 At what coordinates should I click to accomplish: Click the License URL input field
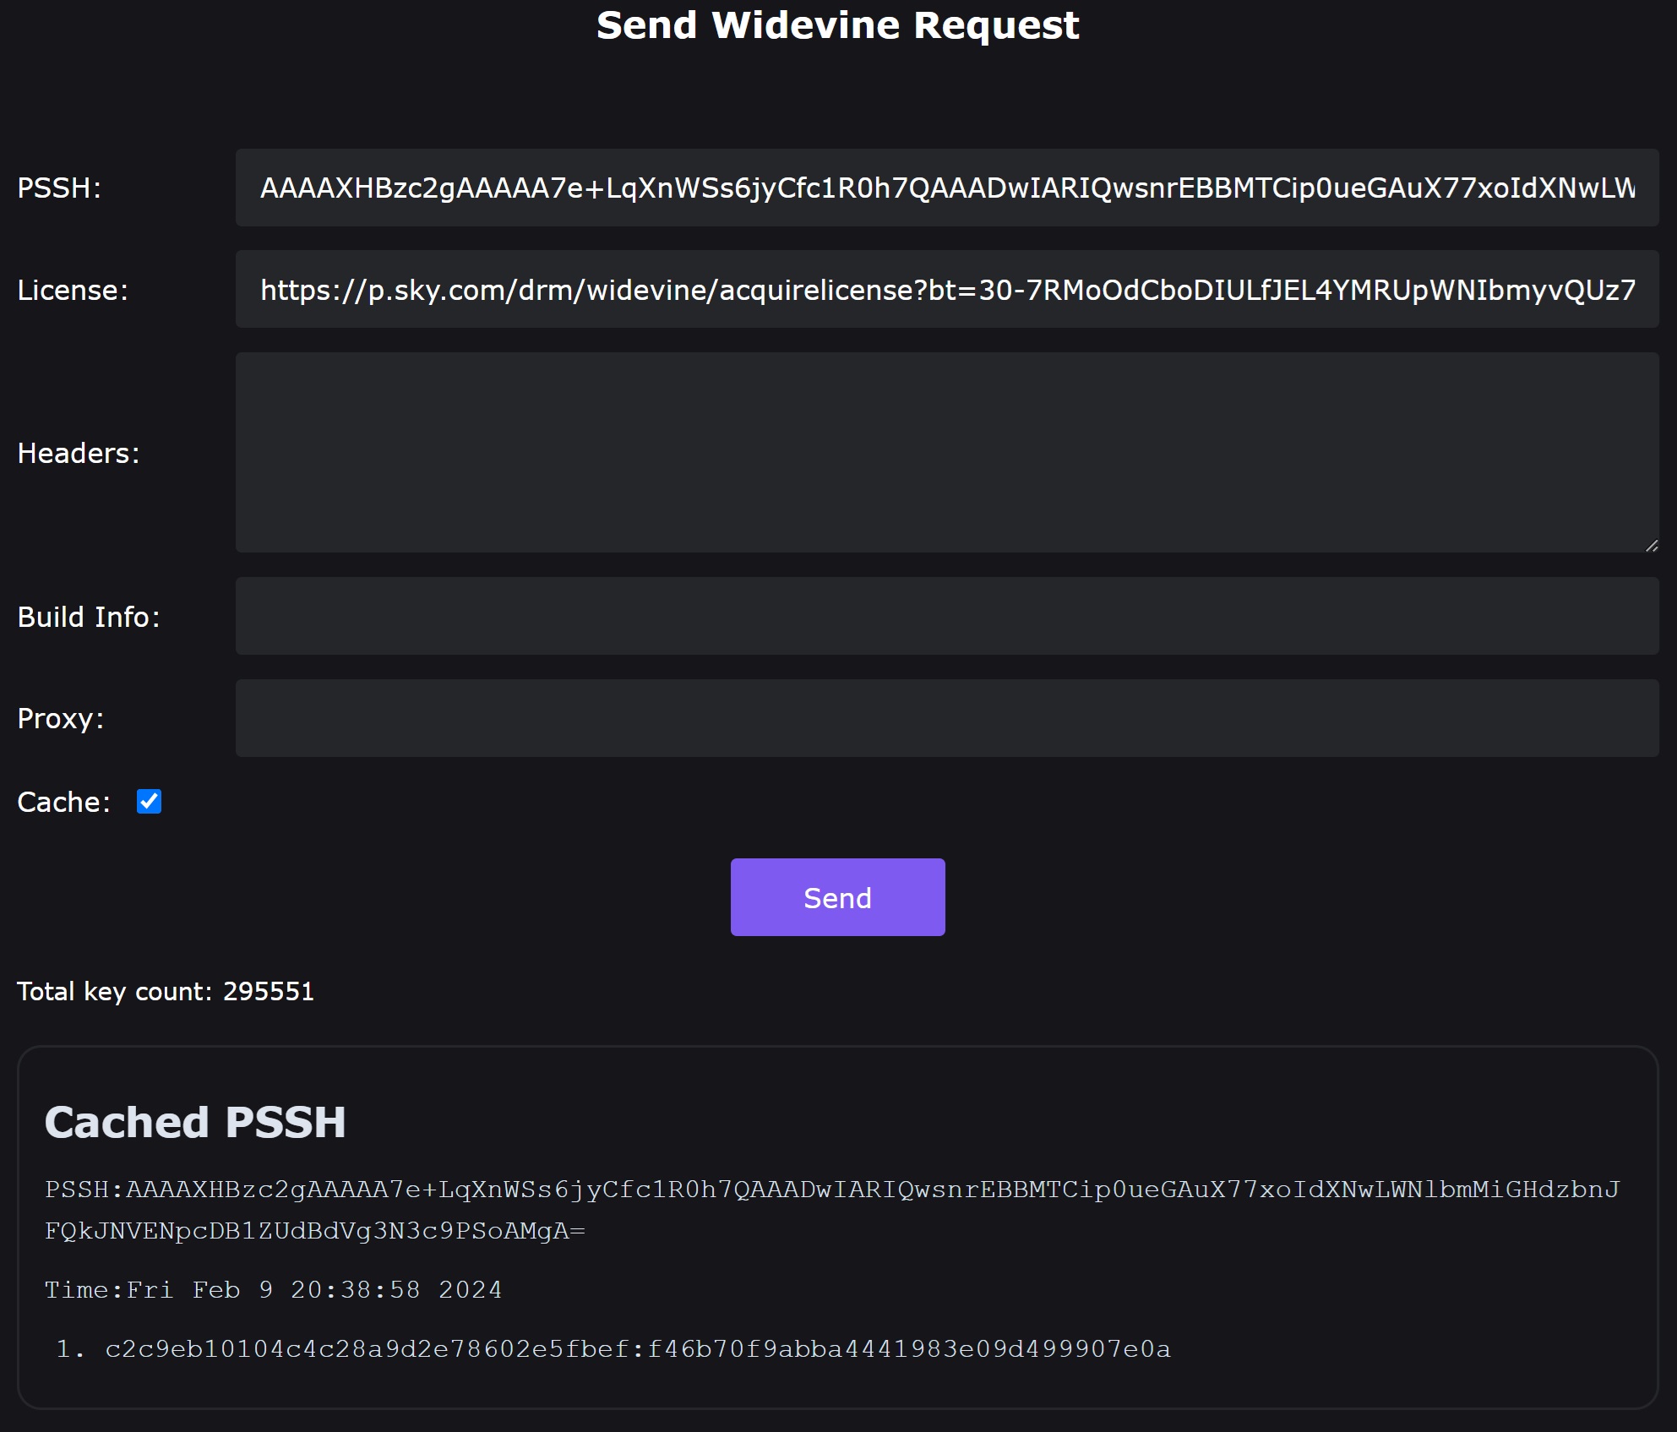(x=946, y=290)
